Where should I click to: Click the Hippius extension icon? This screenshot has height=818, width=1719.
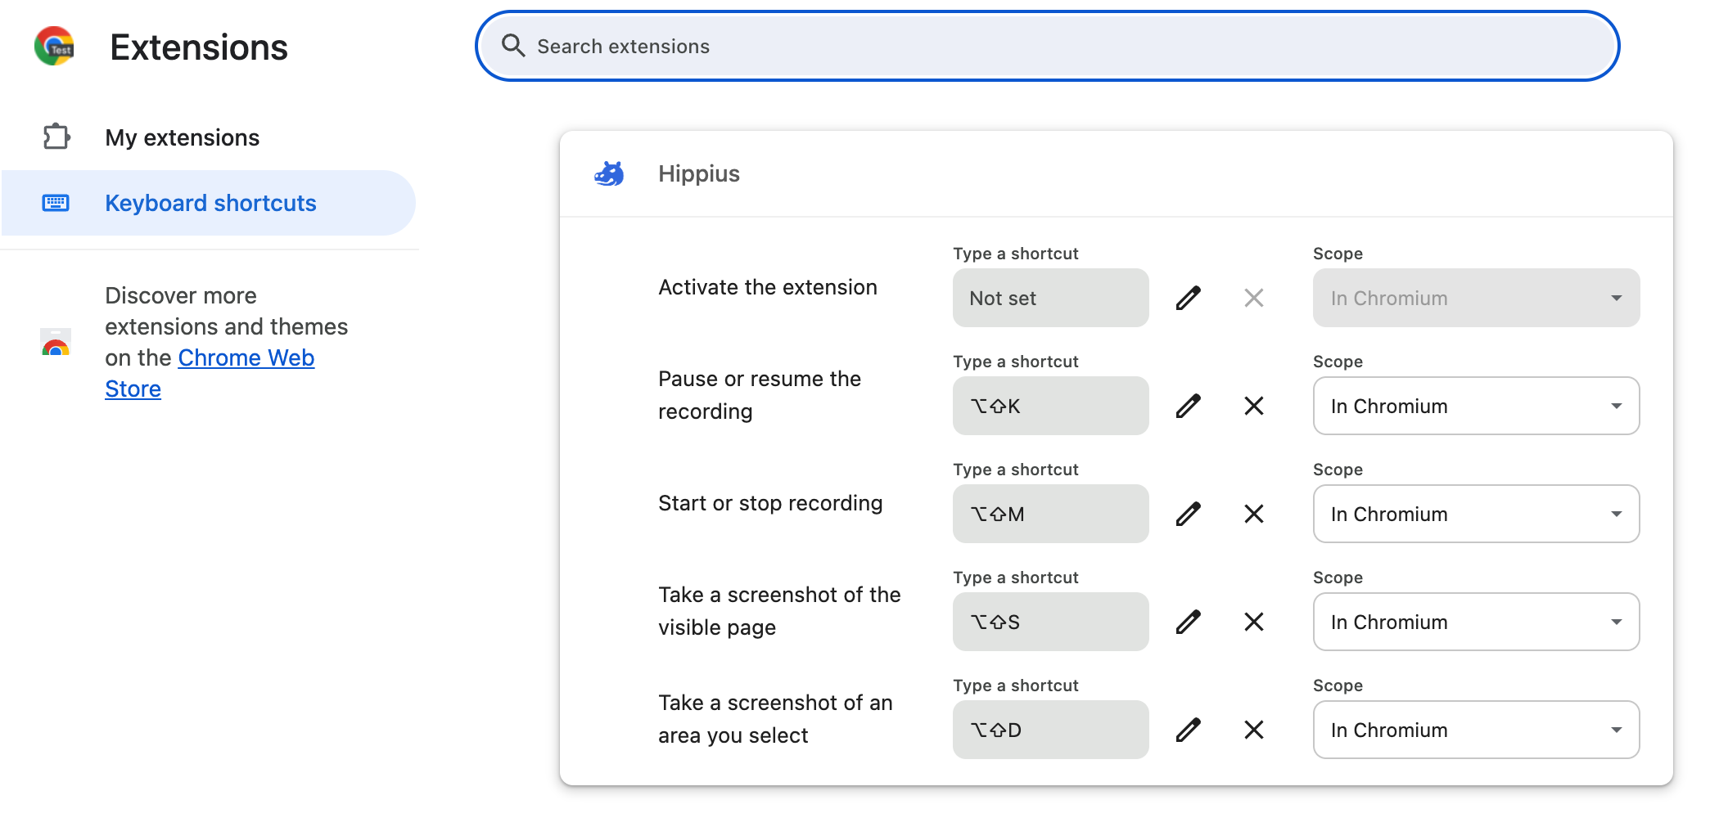[610, 173]
